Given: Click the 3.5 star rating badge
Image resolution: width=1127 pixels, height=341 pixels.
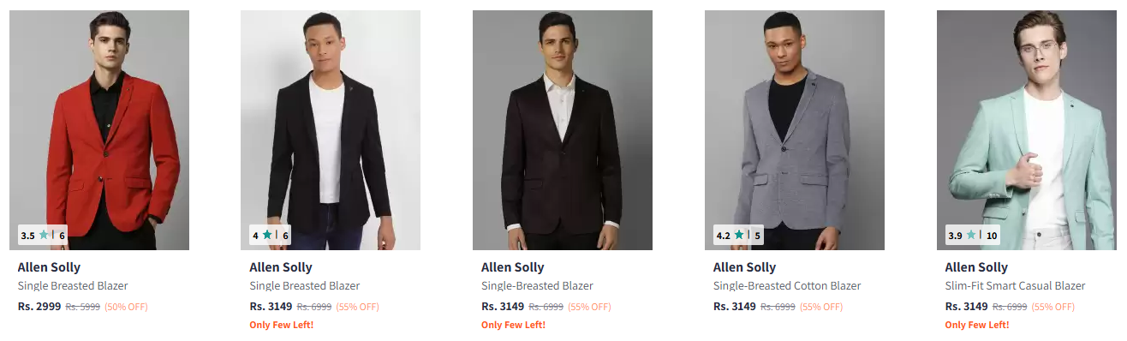Looking at the screenshot, I should coord(43,235).
